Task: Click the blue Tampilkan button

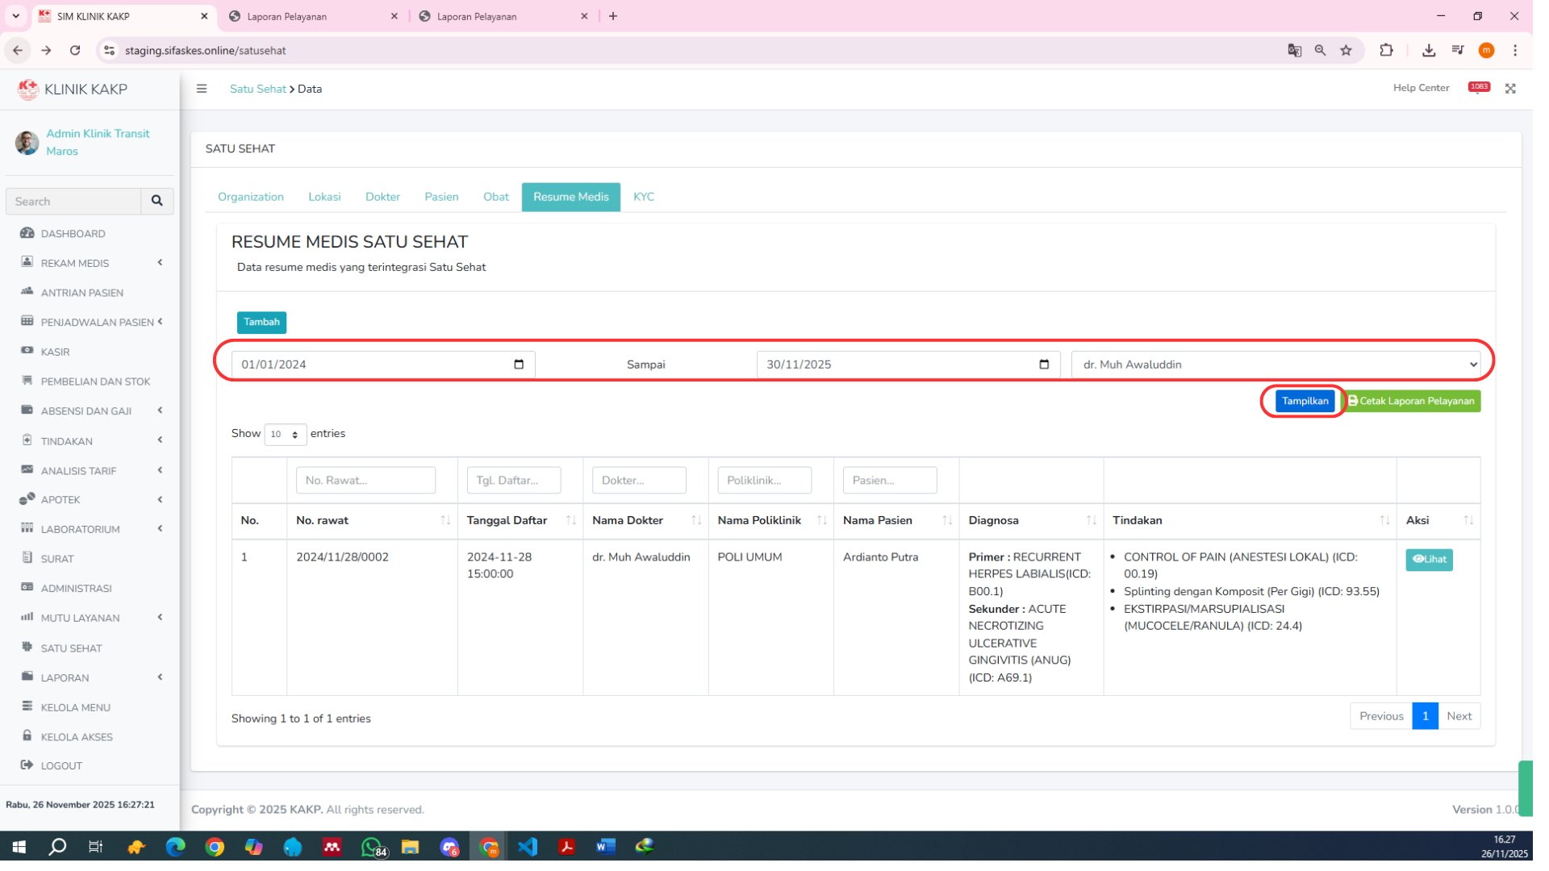Action: (x=1305, y=402)
